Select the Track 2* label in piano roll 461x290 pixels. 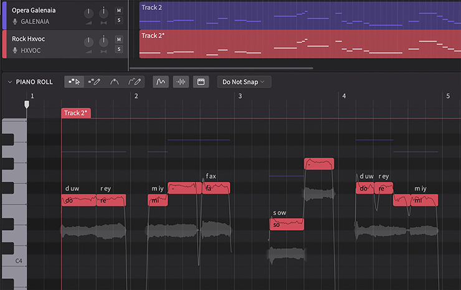tap(76, 113)
